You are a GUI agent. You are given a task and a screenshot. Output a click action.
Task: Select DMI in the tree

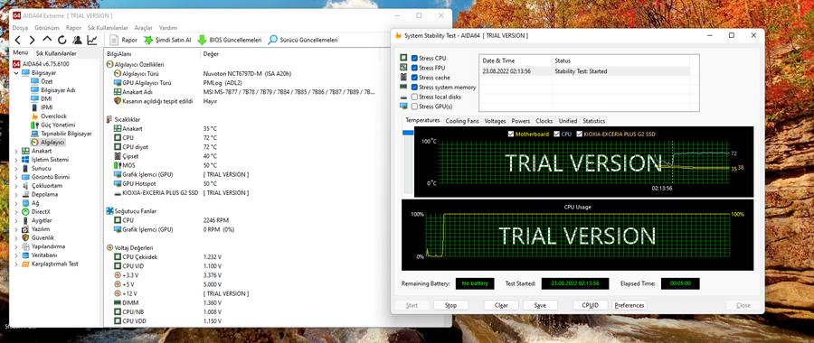[46, 99]
